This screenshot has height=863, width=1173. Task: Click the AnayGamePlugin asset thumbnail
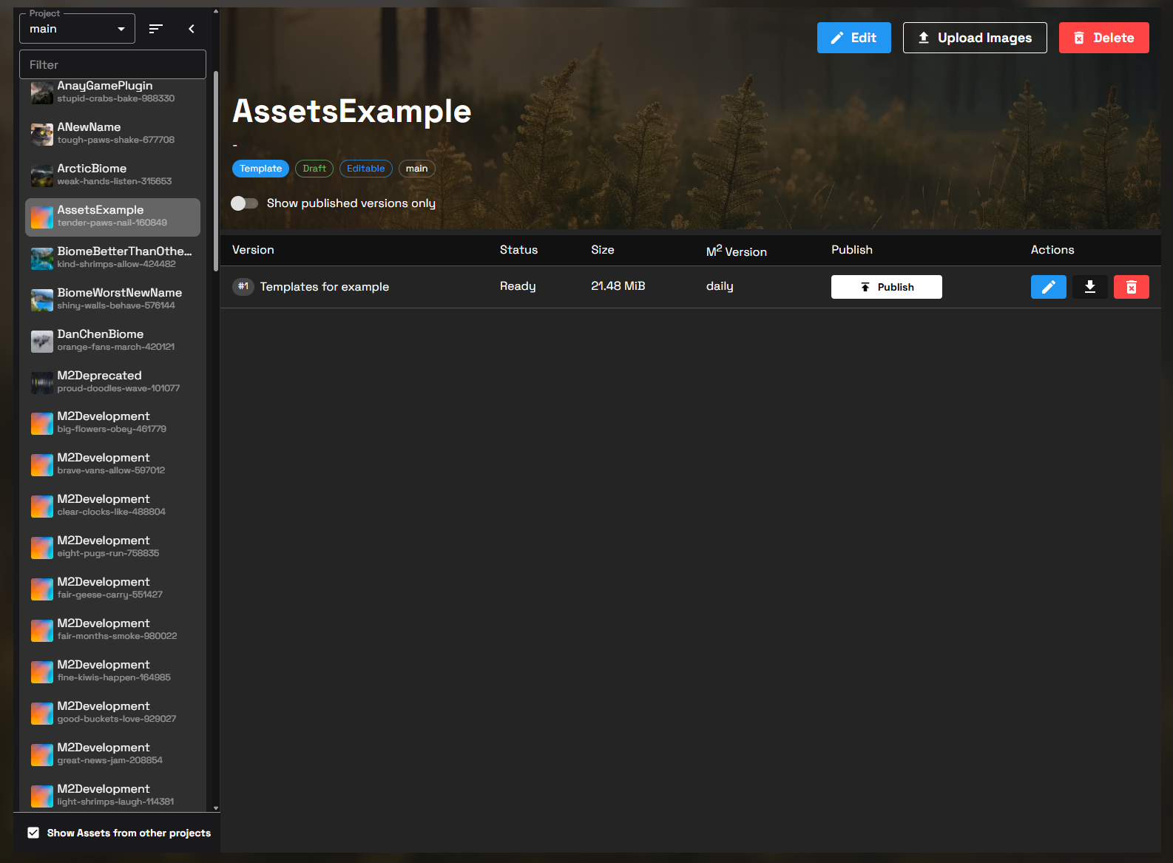41,93
